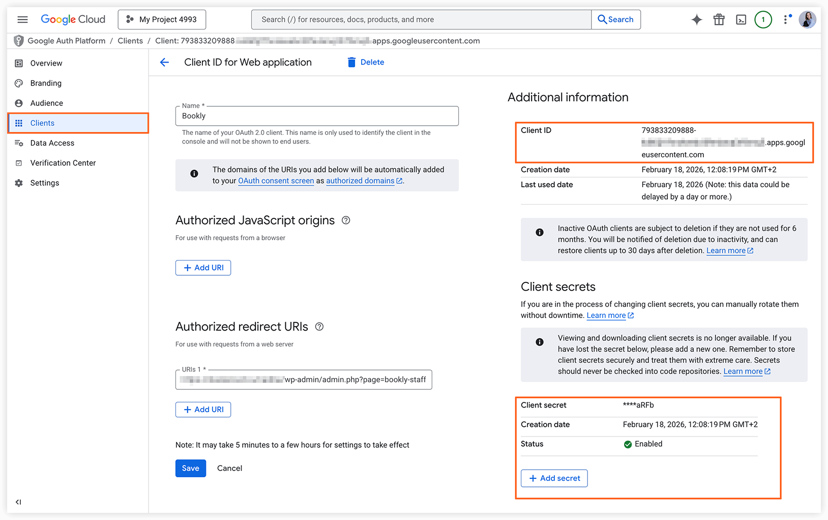This screenshot has width=828, height=520.
Task: Go back using the left arrow
Action: click(x=164, y=62)
